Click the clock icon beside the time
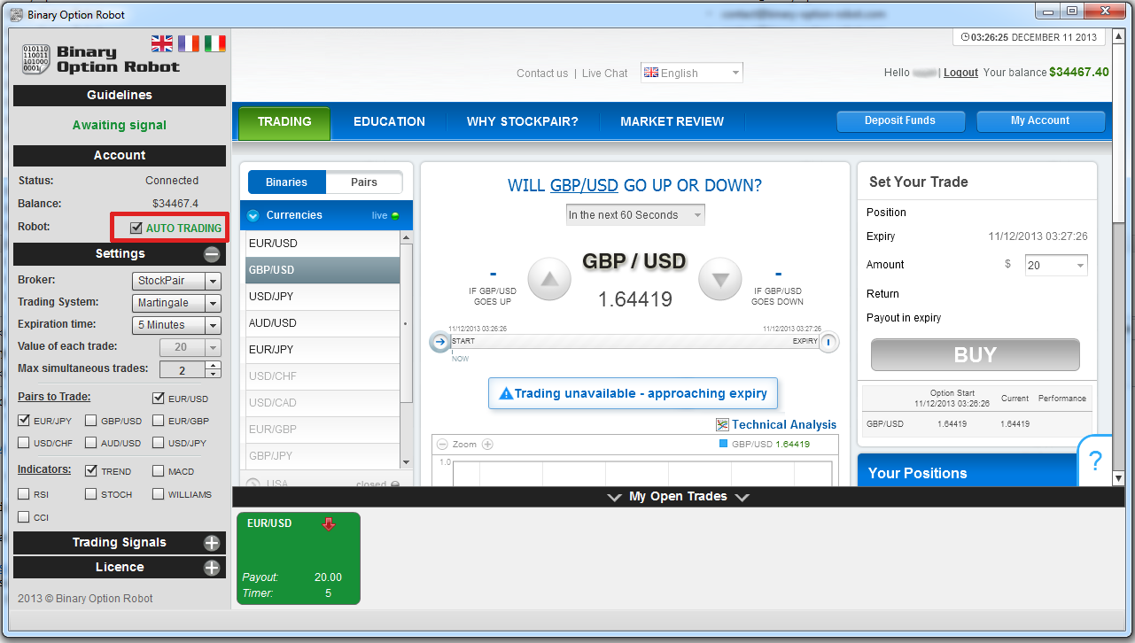The width and height of the screenshot is (1135, 643). tap(964, 38)
